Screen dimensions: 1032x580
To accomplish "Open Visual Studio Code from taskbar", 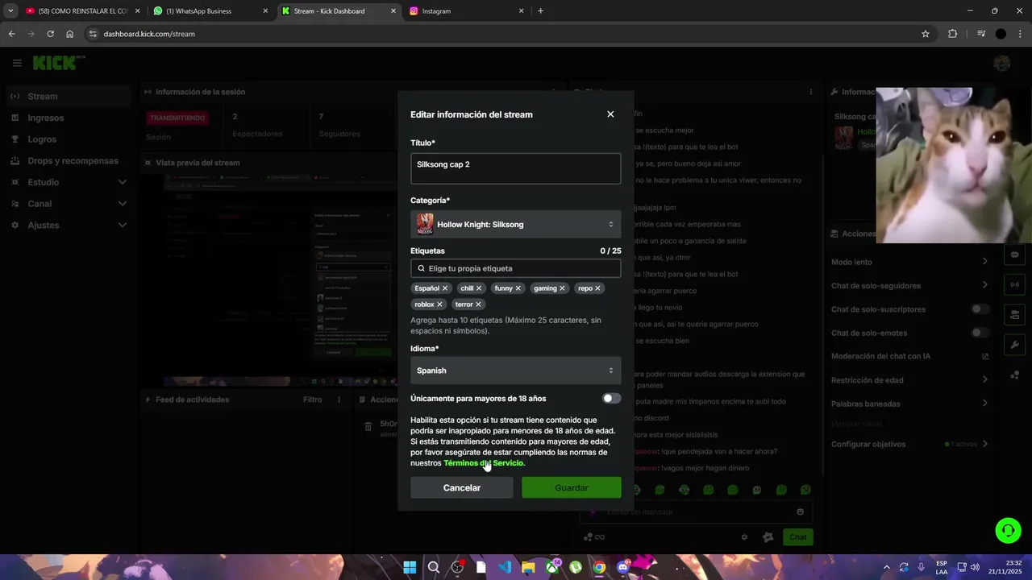I will coord(505,567).
